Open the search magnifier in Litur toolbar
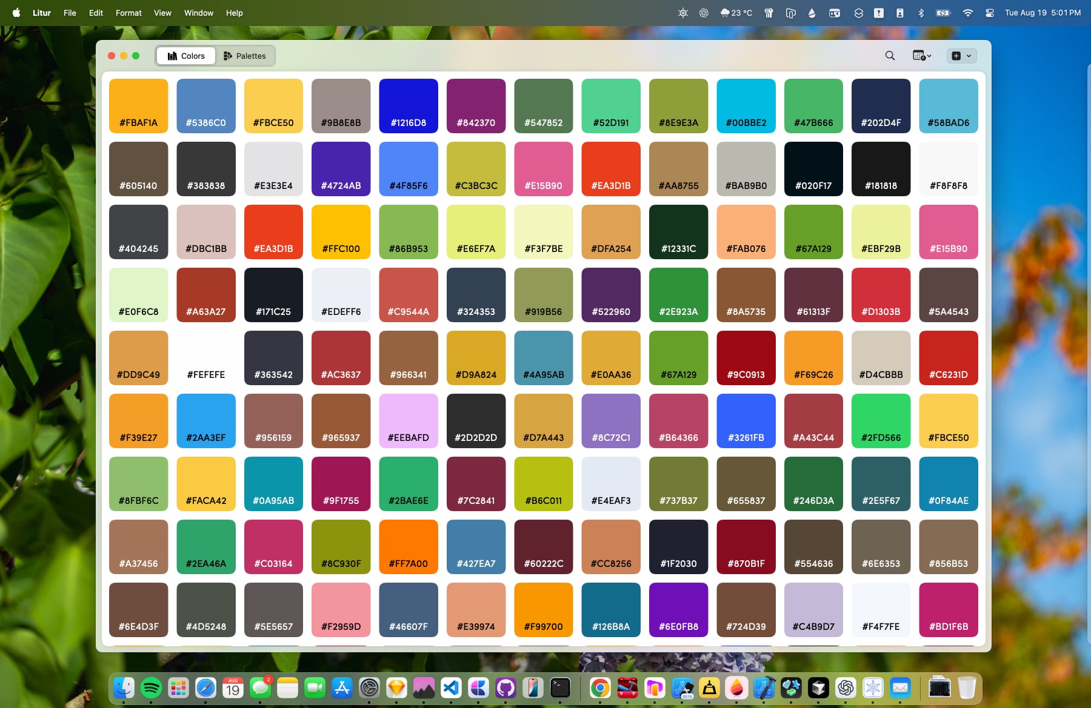The height and width of the screenshot is (708, 1091). (890, 56)
